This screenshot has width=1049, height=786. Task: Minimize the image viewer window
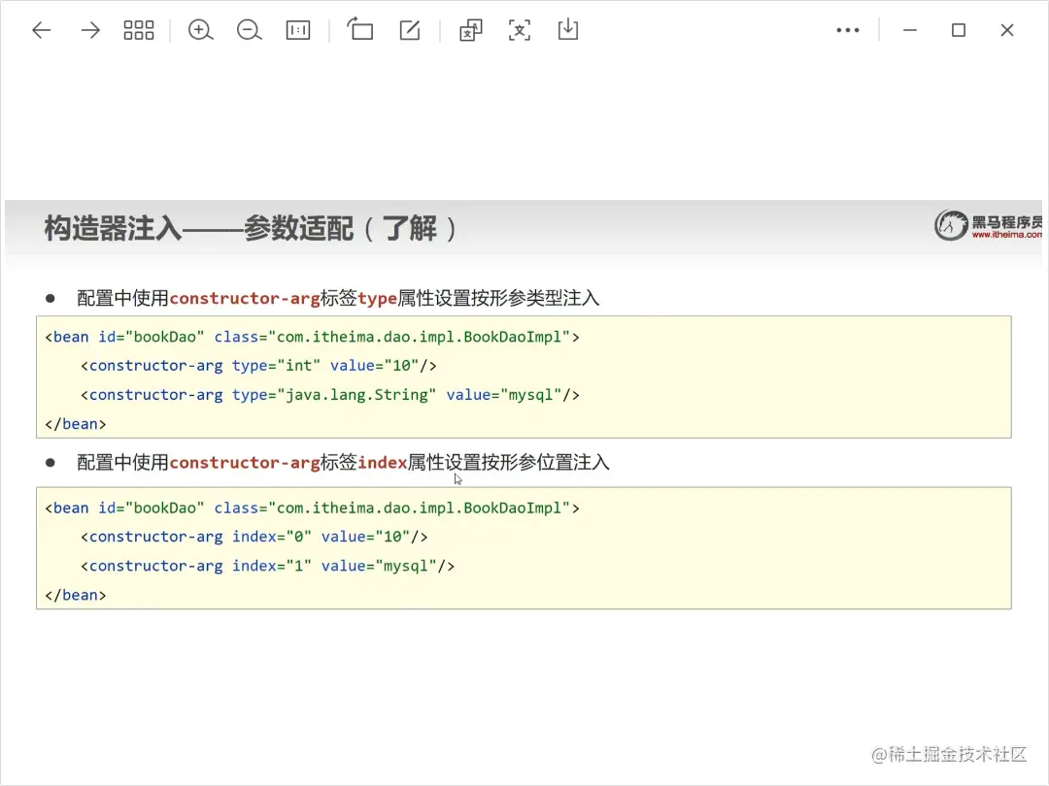tap(910, 30)
